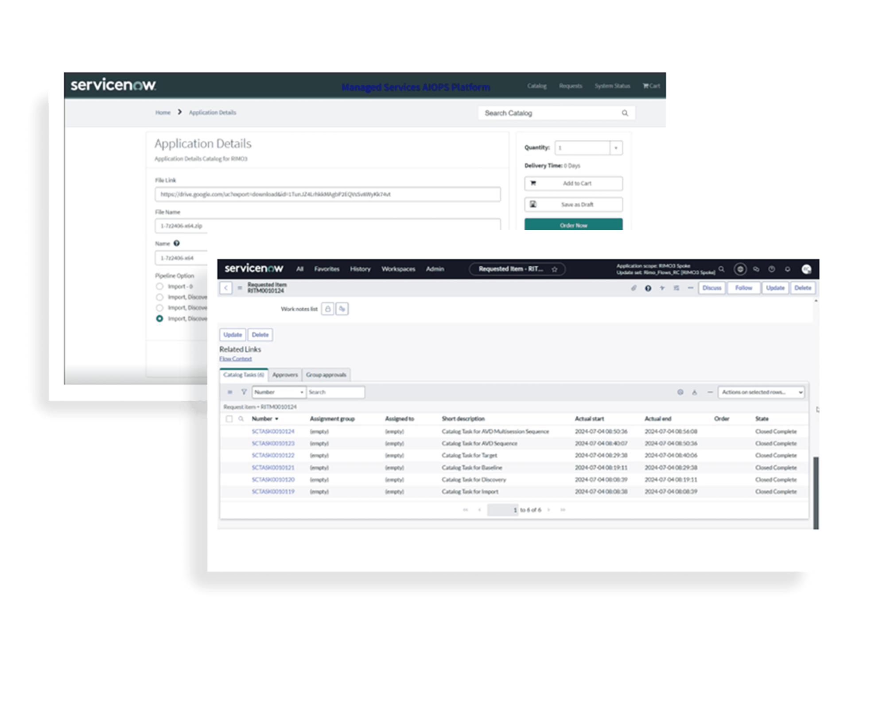Screen dimensions: 886x705
Task: Click the Add to Cart button
Action: [x=573, y=183]
